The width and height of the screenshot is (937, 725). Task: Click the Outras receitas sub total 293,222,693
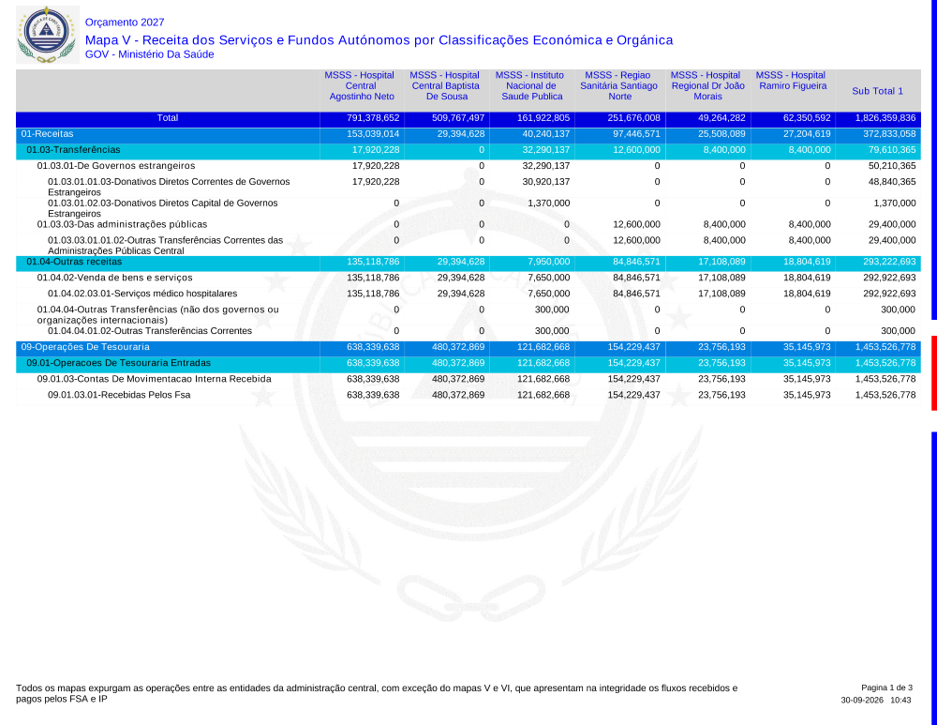(889, 262)
